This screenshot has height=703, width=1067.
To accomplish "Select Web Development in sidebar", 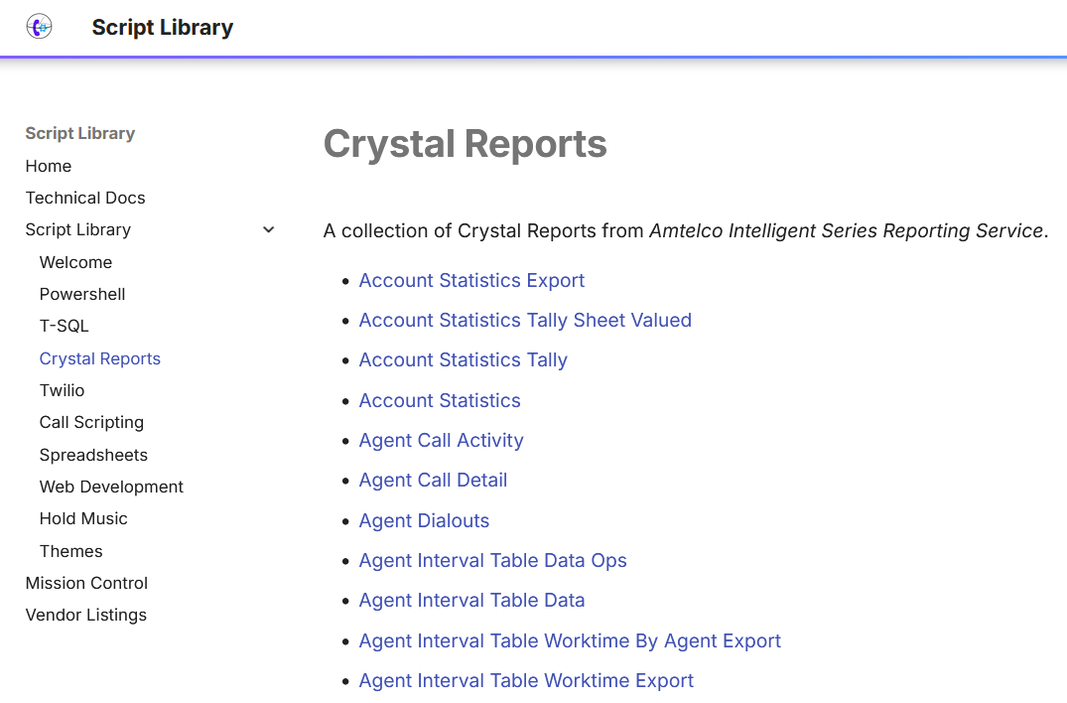I will (x=111, y=487).
